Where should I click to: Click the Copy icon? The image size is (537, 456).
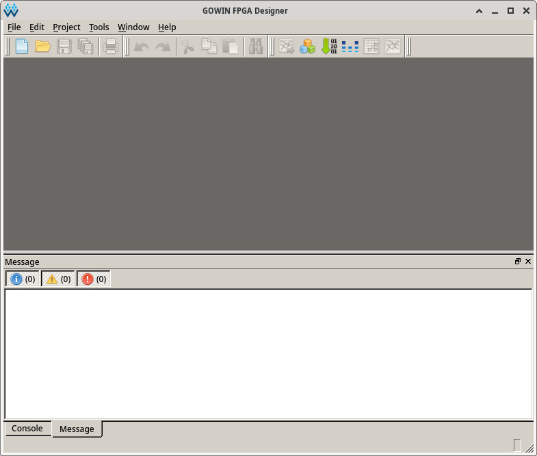(x=209, y=47)
